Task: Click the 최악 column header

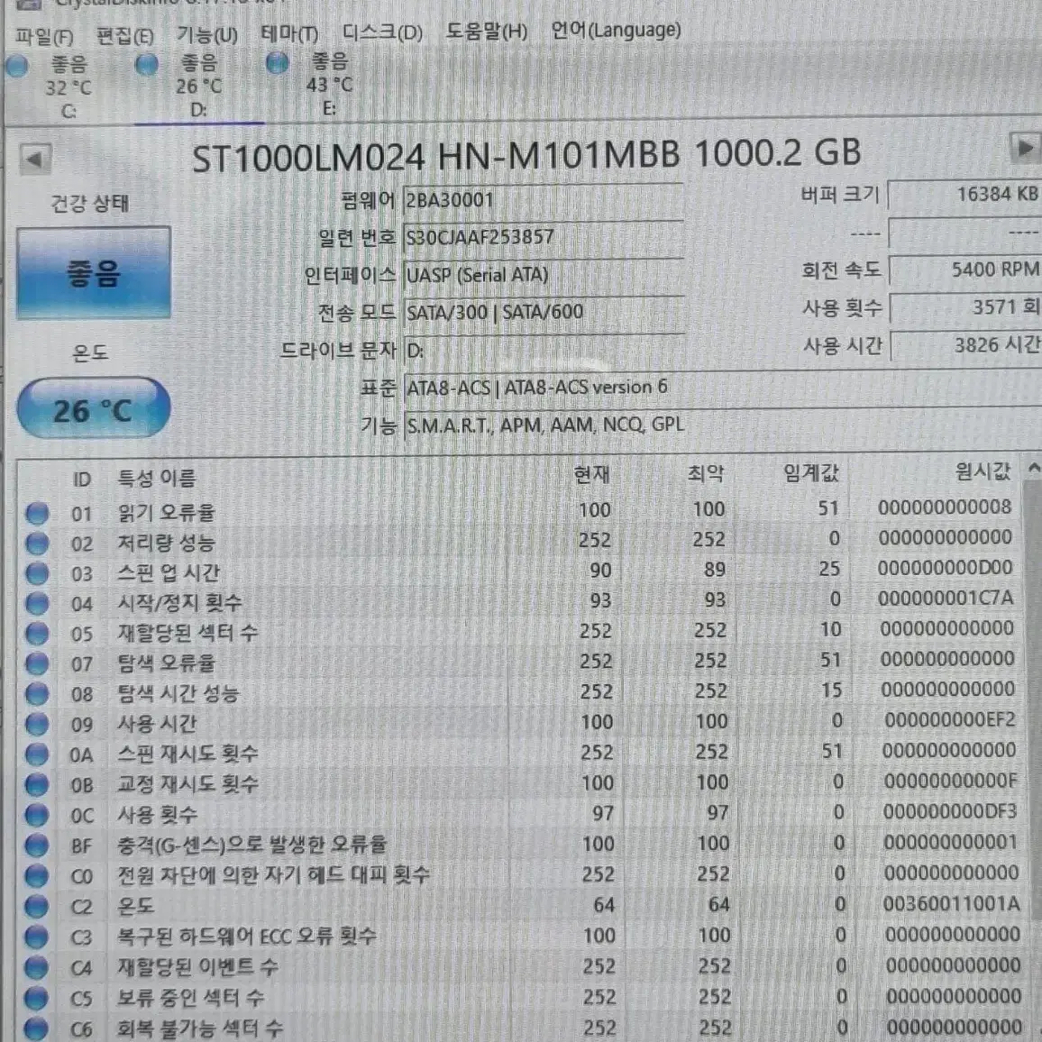Action: click(x=706, y=473)
